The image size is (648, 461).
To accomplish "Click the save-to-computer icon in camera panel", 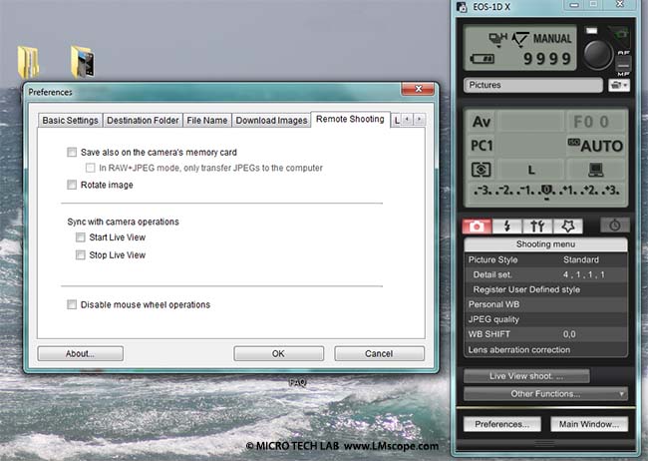I will point(596,170).
